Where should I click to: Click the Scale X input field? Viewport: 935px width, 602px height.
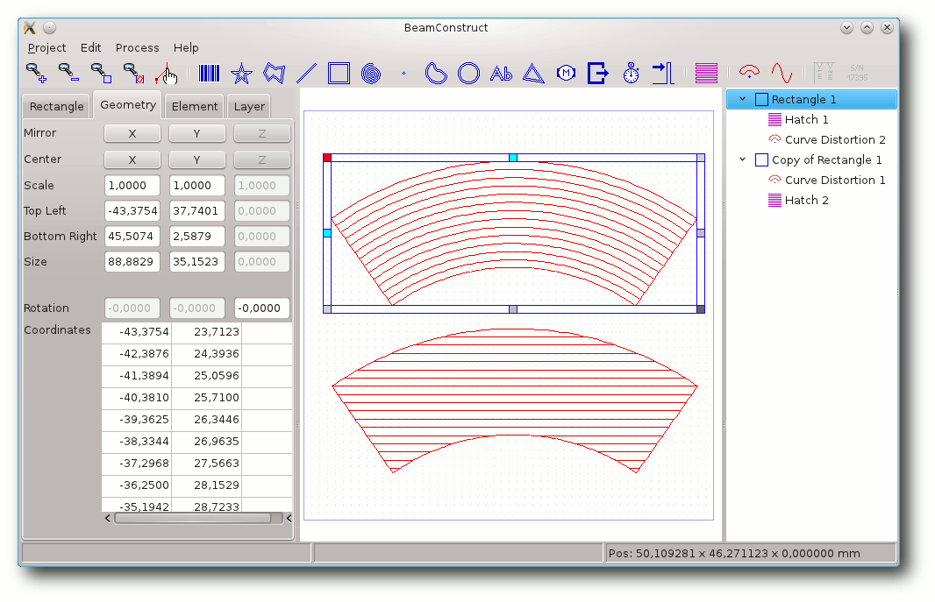point(132,185)
